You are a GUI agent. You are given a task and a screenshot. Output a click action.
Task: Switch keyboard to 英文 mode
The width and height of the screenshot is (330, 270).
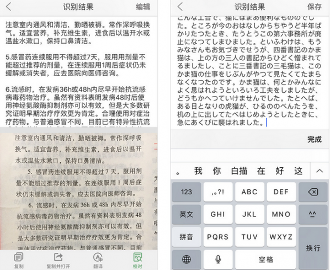point(187,214)
